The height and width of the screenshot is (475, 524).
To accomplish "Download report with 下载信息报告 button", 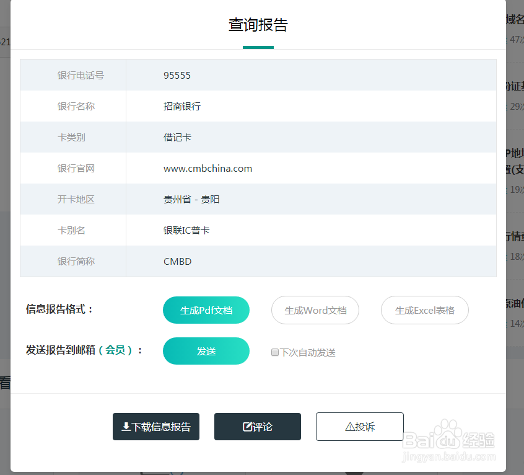I will 156,427.
